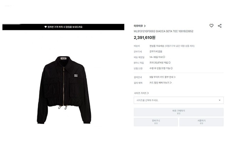This screenshot has width=239, height=164.
Task: Open the size selection dropdown
Action: [x=179, y=100]
